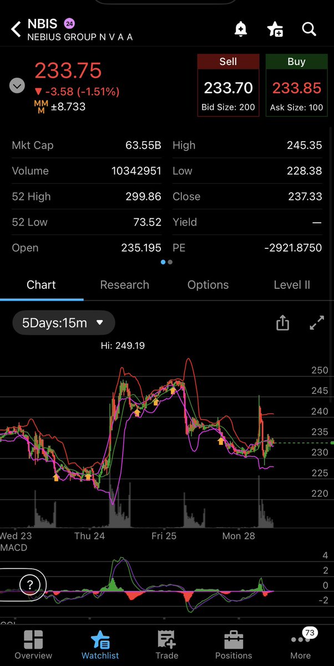Open the 5Days:15m timeframe dropdown

[64, 323]
